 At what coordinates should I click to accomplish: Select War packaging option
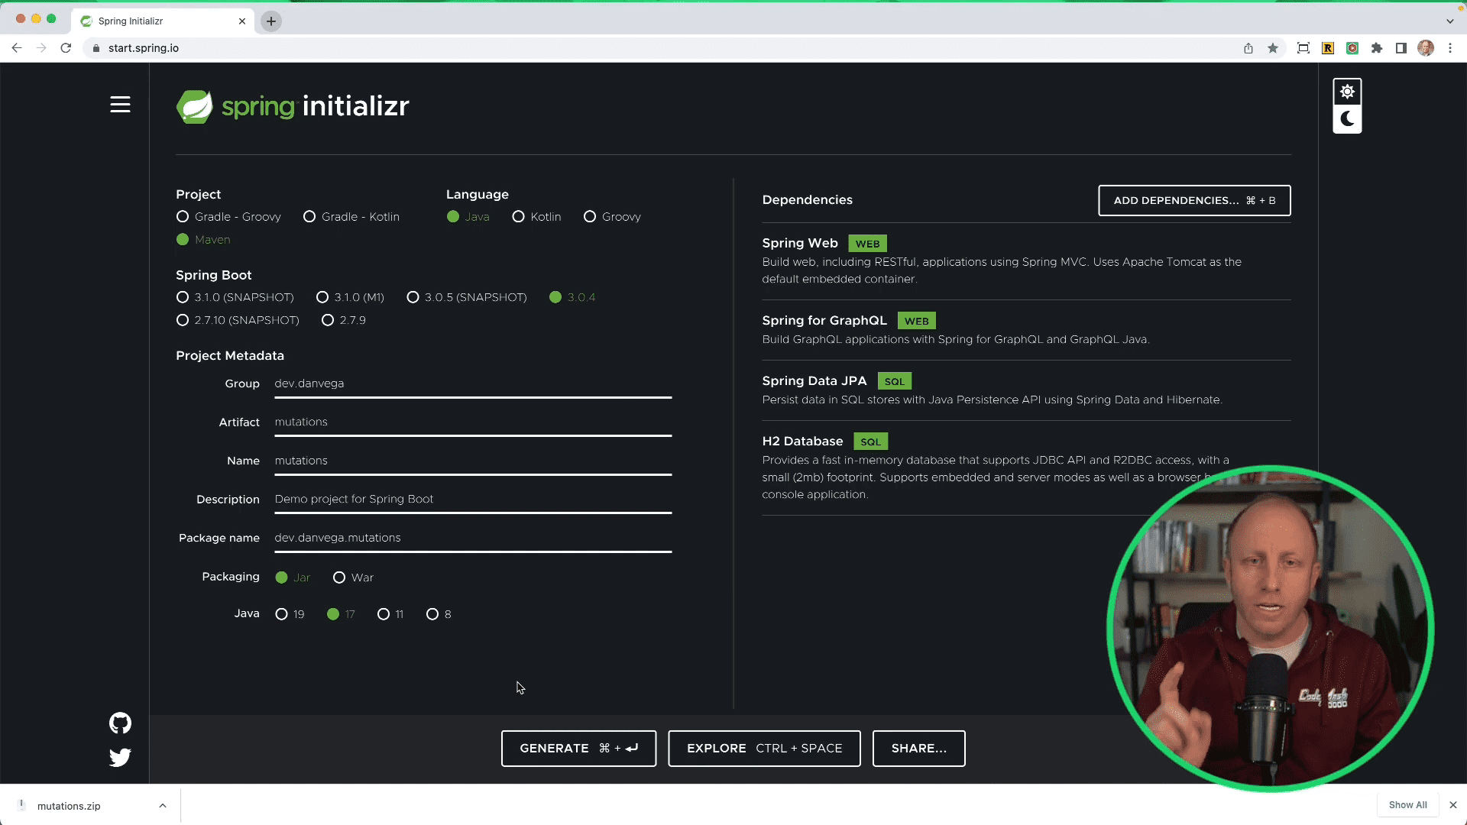click(339, 577)
